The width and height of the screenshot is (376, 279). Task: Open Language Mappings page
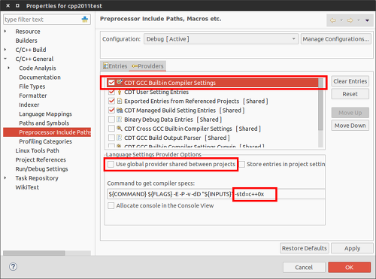(45, 114)
